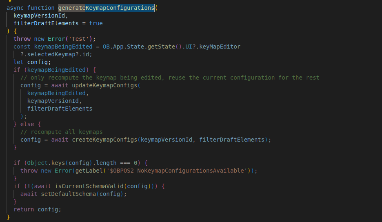Click the updateKeymapConfigs function call
382x222 pixels.
[104, 86]
